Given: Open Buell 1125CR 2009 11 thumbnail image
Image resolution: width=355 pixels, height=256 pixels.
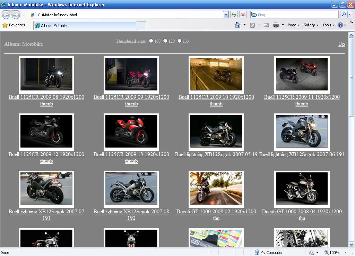Looking at the screenshot, I should coord(302,74).
